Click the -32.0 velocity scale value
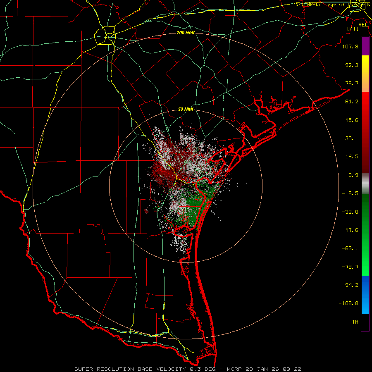The image size is (372, 372). tap(350, 212)
